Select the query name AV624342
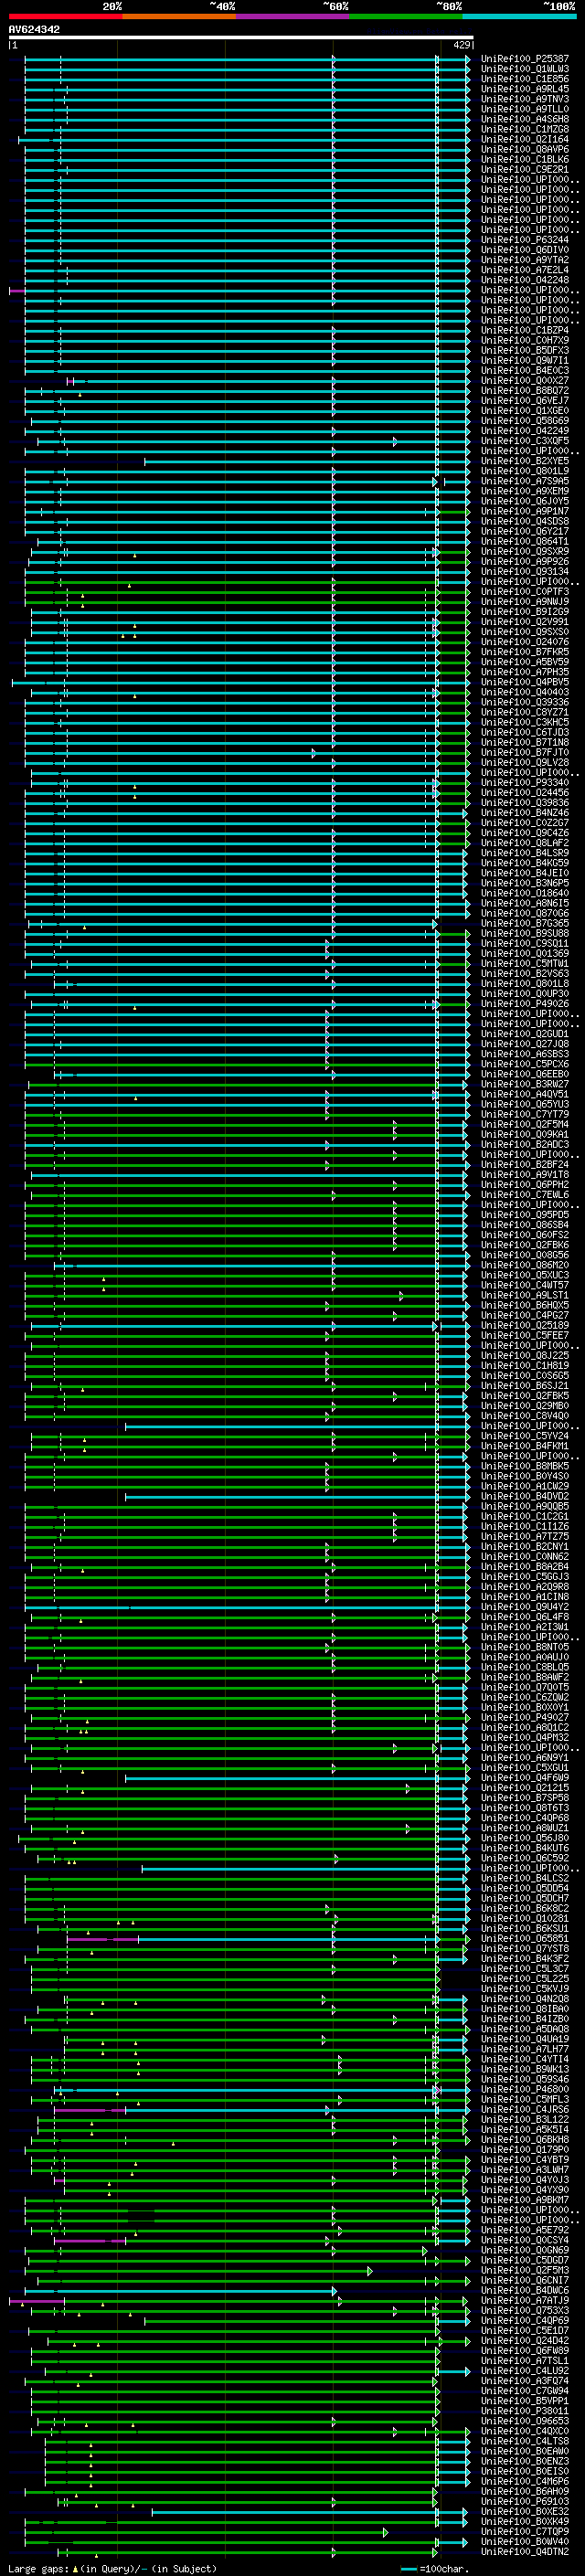The height and width of the screenshot is (2576, 585). pyautogui.click(x=34, y=29)
